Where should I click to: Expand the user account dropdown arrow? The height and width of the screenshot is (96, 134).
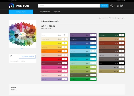114,6
